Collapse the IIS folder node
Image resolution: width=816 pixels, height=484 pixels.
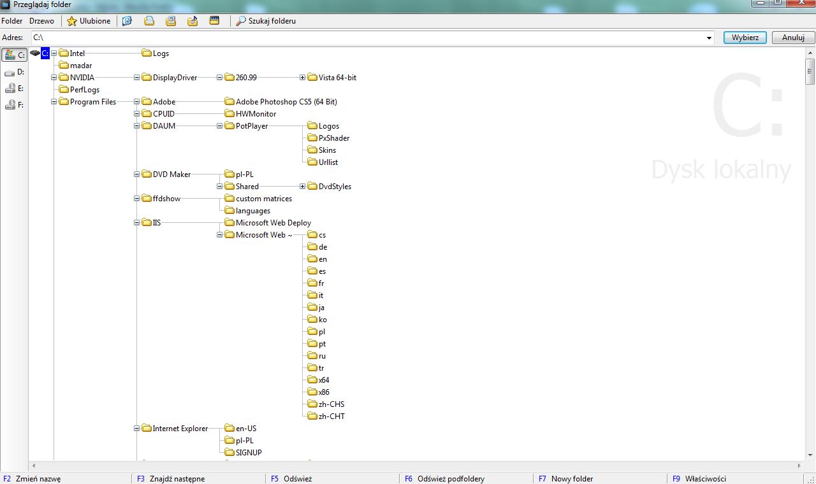137,223
